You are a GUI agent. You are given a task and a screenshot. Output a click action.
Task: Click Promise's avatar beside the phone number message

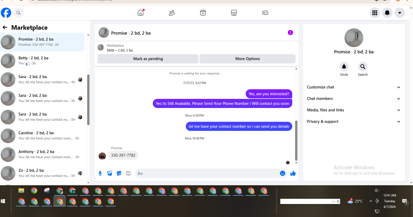(x=102, y=156)
